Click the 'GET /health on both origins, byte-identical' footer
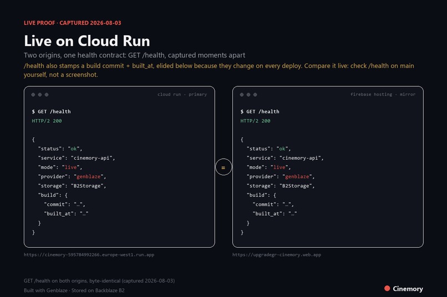 (x=99, y=281)
